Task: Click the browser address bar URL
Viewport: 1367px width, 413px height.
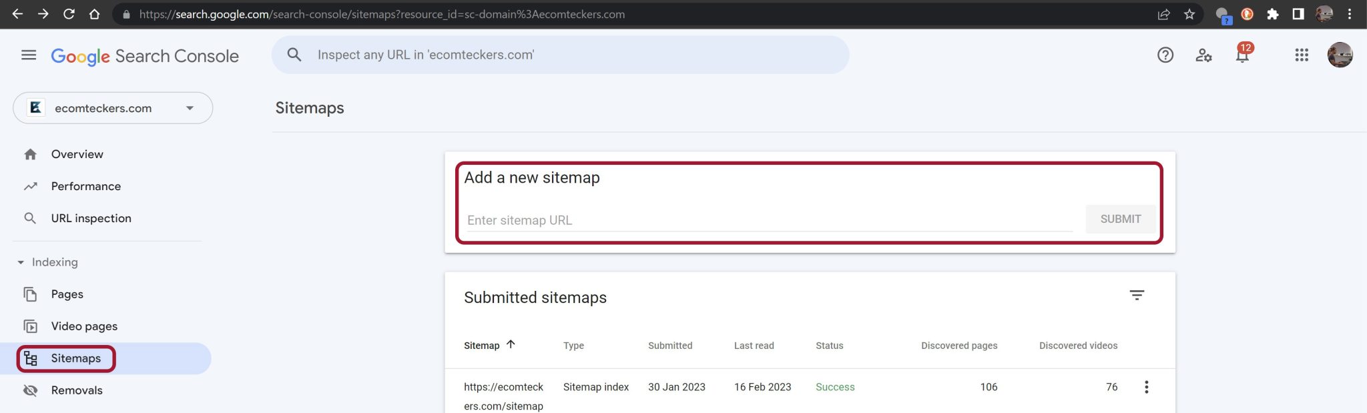Action: [382, 14]
